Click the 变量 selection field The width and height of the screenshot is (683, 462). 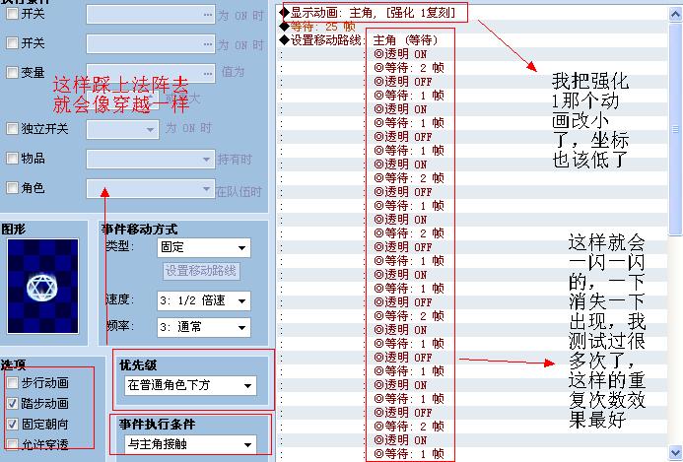151,73
